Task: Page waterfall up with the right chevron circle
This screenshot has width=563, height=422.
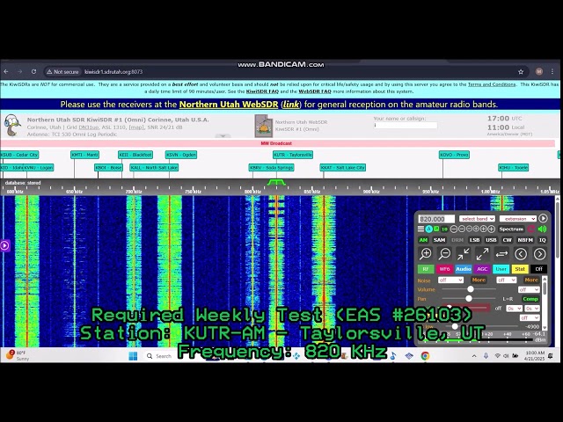Action: 539,254
